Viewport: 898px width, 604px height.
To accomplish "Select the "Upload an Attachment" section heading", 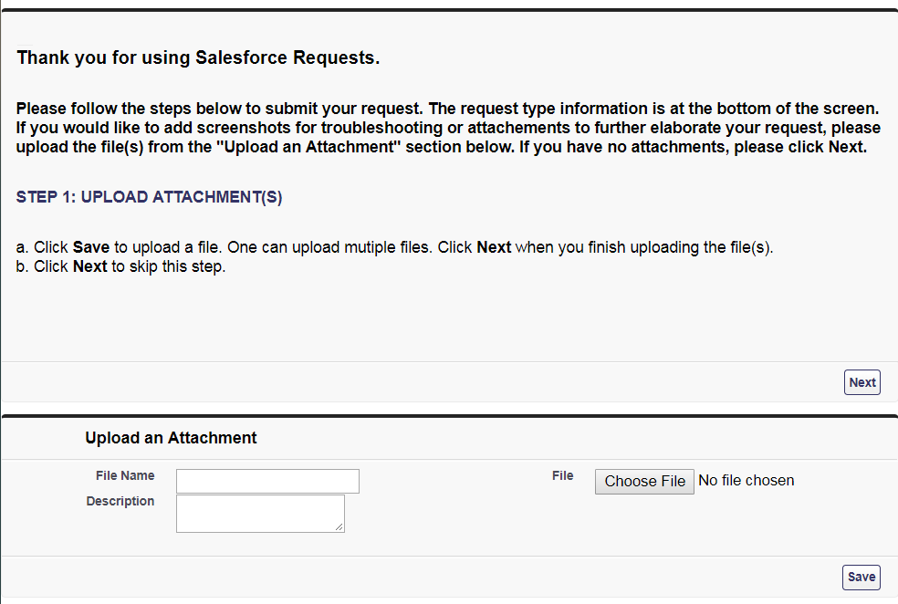I will [x=171, y=438].
